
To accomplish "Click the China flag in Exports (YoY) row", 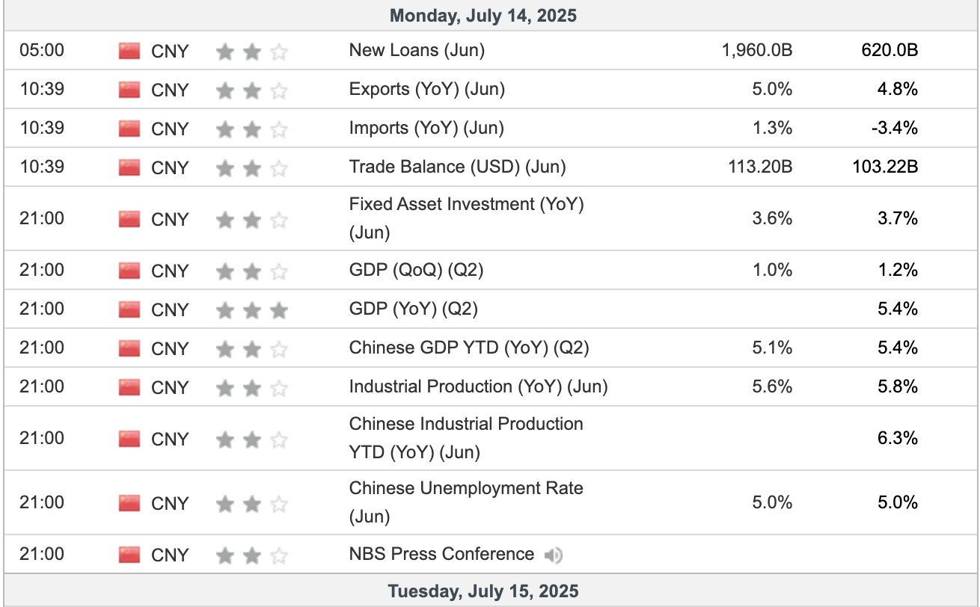I will pyautogui.click(x=129, y=90).
